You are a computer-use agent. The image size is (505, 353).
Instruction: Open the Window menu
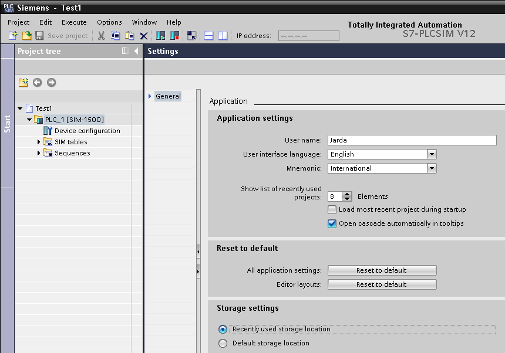144,22
